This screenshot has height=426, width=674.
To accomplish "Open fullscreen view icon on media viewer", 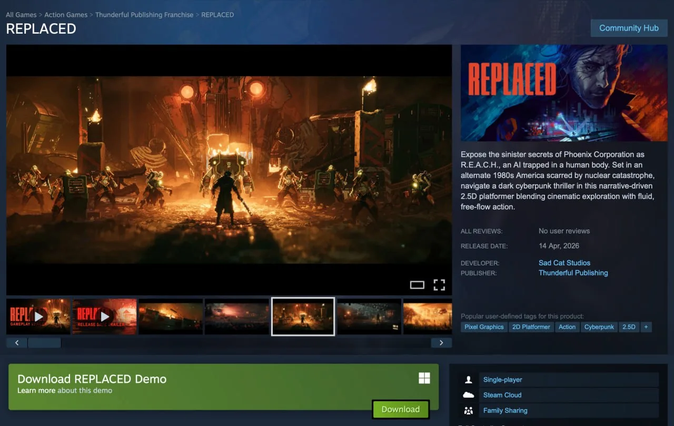I will tap(439, 285).
